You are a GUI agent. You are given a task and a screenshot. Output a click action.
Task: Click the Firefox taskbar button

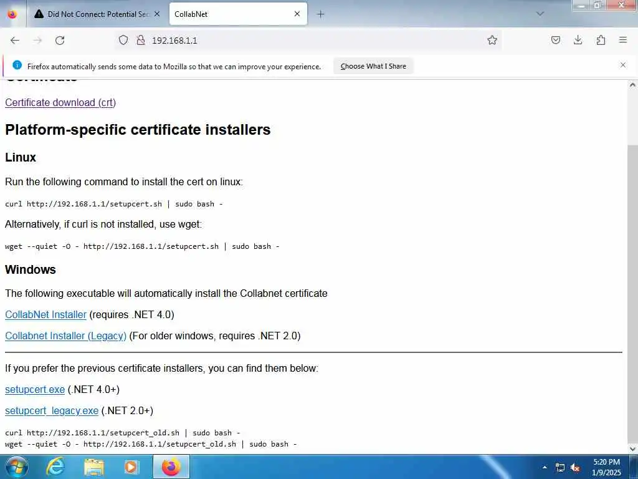pos(171,467)
